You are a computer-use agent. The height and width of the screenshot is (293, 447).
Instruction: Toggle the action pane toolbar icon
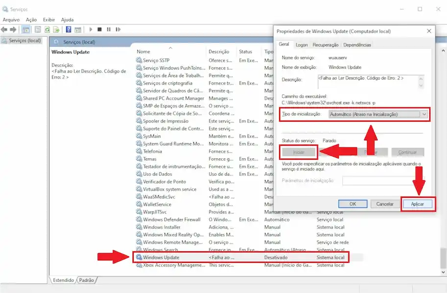(x=77, y=29)
